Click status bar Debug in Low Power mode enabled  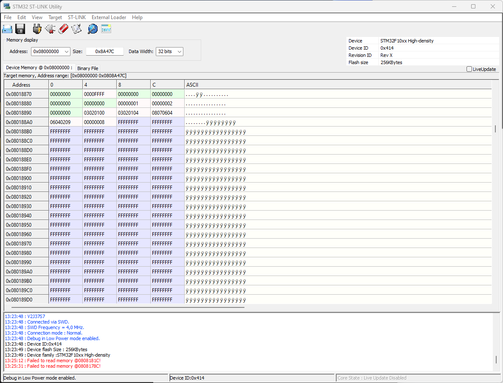click(40, 378)
